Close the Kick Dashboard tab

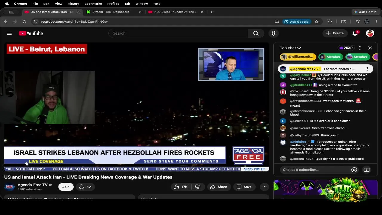tap(140, 12)
